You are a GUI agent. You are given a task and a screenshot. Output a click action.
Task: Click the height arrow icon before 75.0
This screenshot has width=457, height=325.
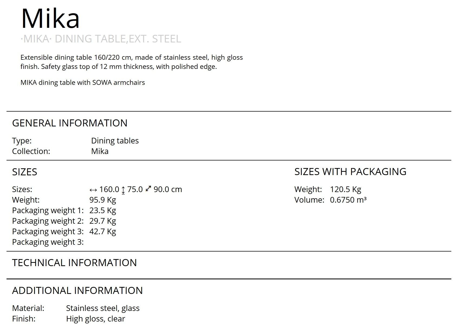point(123,190)
